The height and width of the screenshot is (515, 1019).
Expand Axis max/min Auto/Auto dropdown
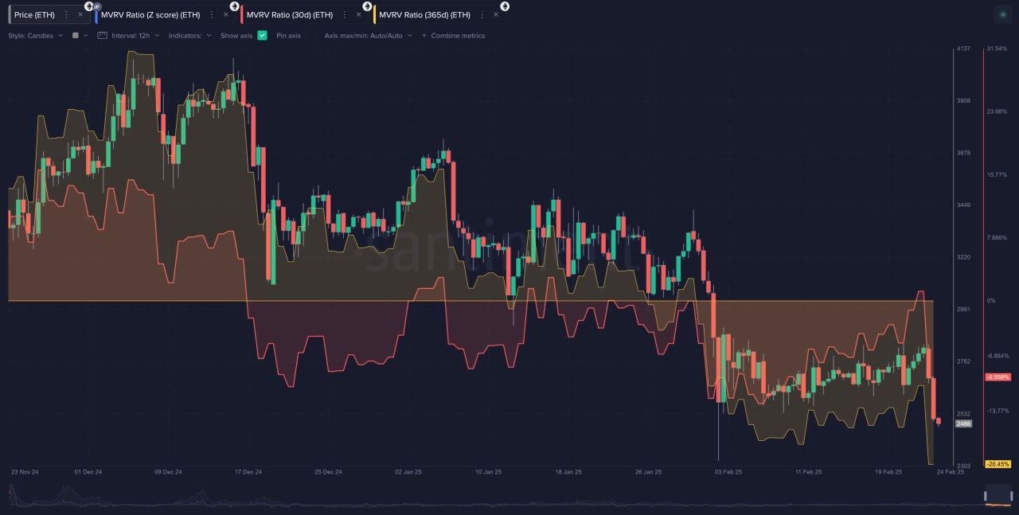click(x=368, y=35)
